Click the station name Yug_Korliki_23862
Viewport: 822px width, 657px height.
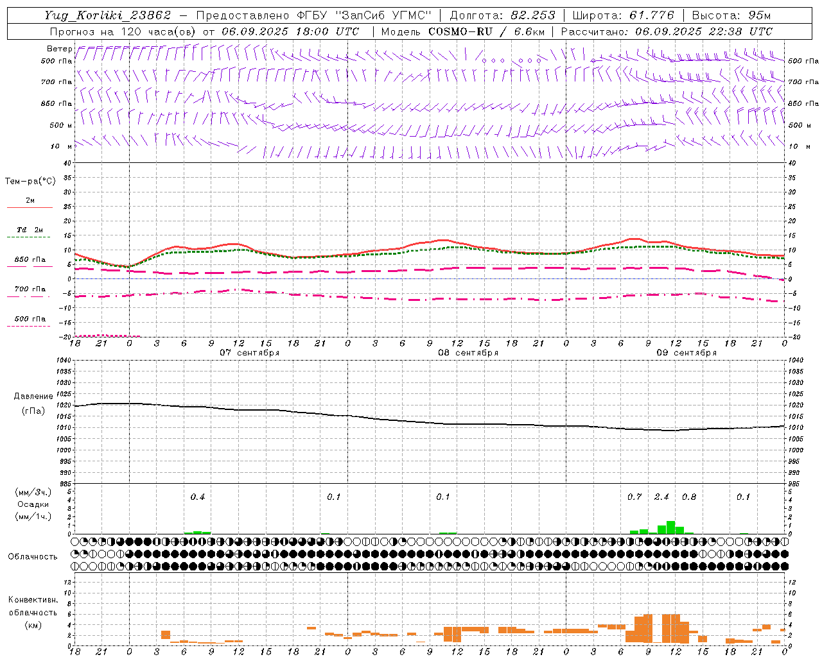point(108,15)
